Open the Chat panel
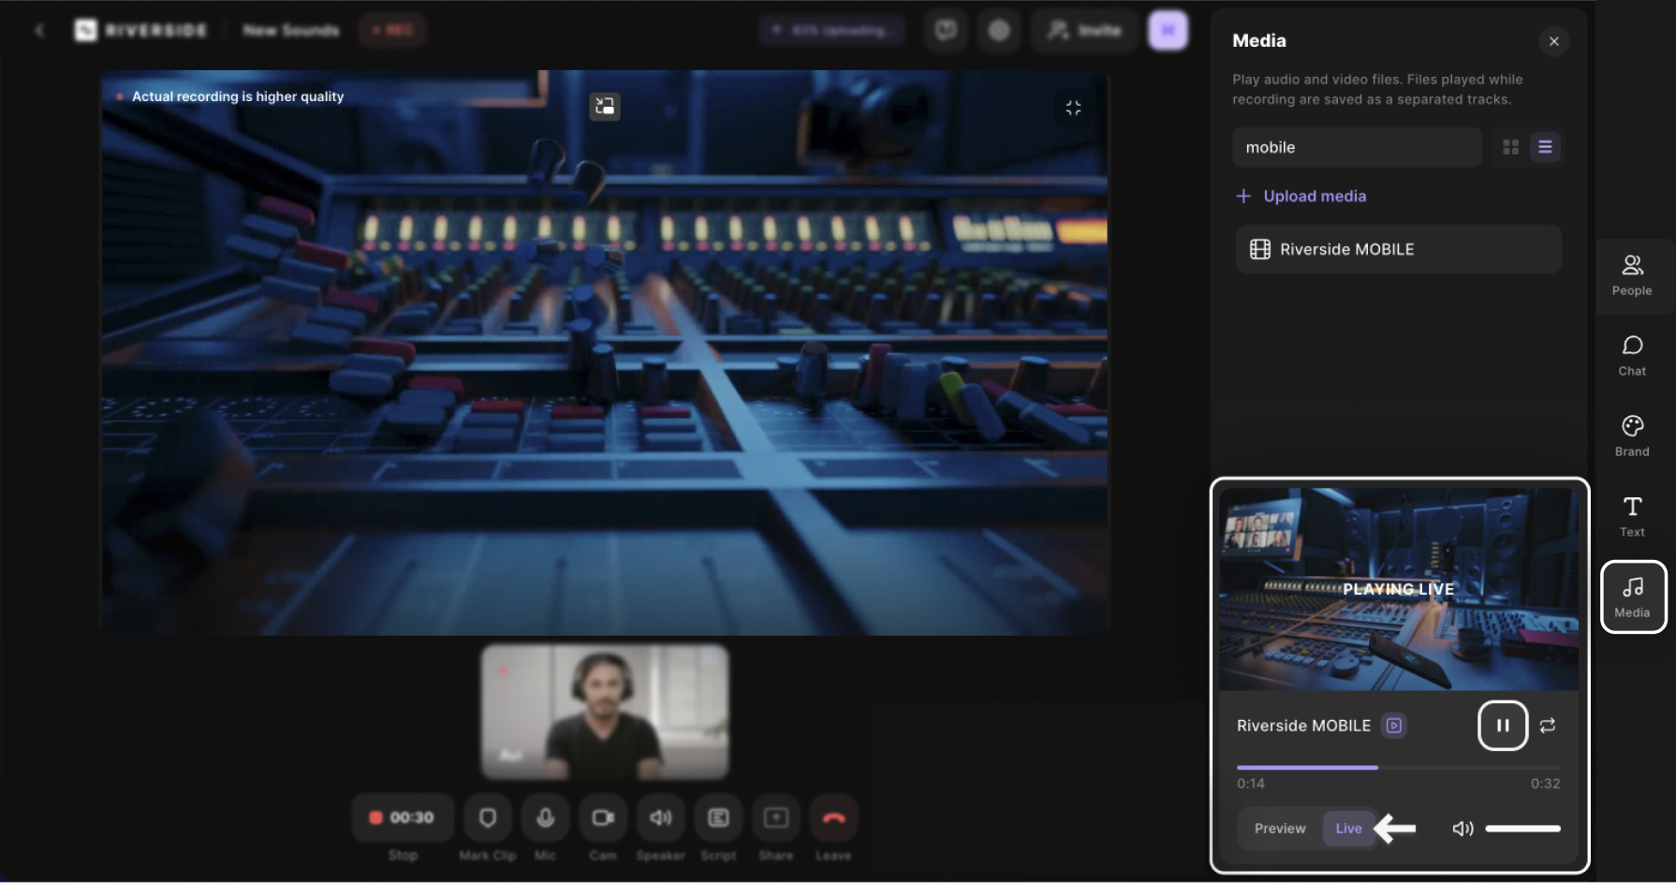The width and height of the screenshot is (1676, 883). click(1632, 356)
